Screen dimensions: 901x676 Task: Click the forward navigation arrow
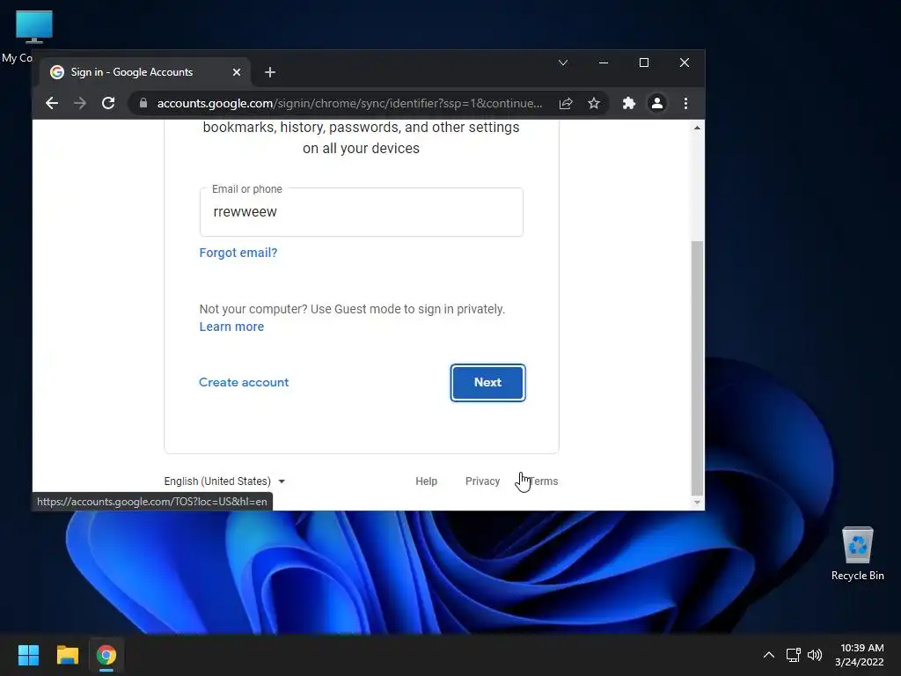coord(80,104)
